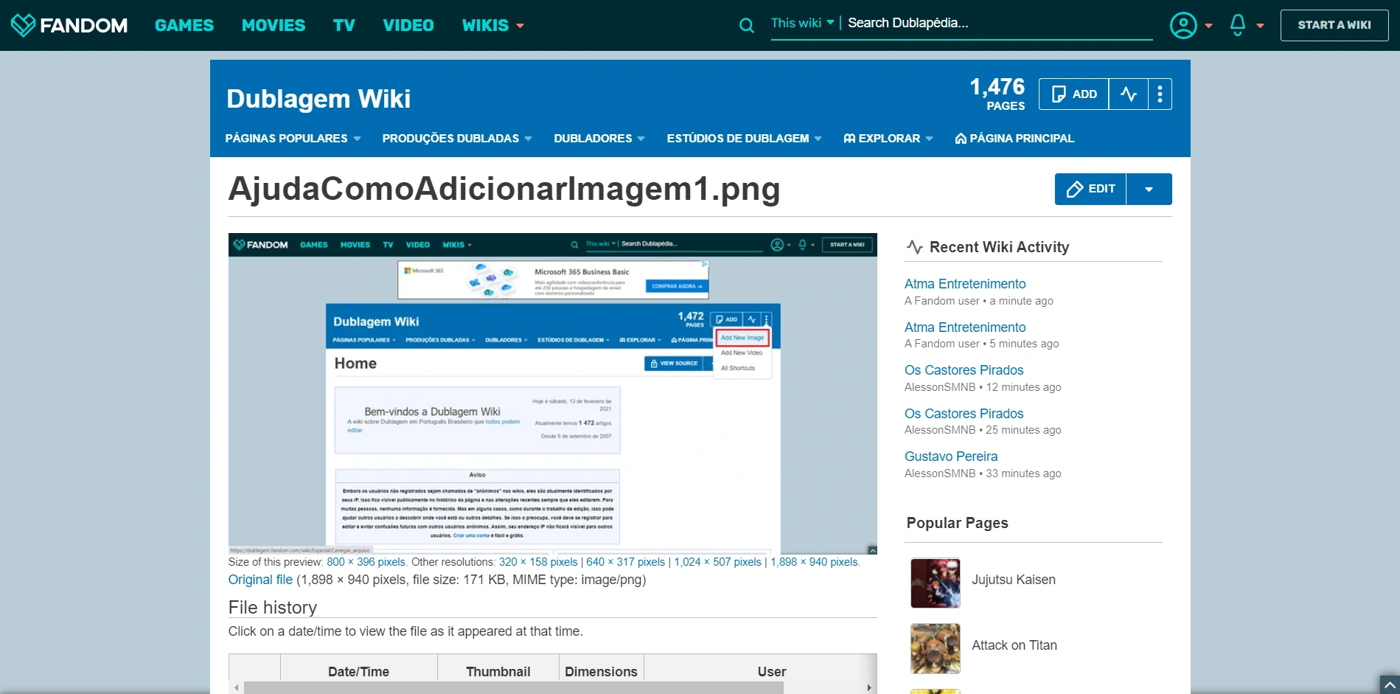Click the Recent Wiki Activity heading

[999, 247]
